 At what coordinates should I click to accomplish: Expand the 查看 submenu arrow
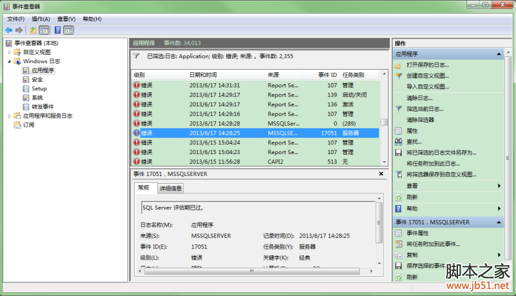499,186
